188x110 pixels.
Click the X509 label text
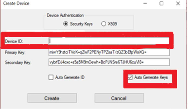(x=112, y=24)
